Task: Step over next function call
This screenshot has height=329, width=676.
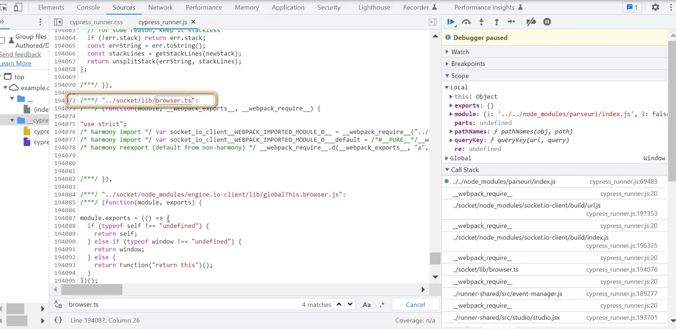Action: click(466, 22)
